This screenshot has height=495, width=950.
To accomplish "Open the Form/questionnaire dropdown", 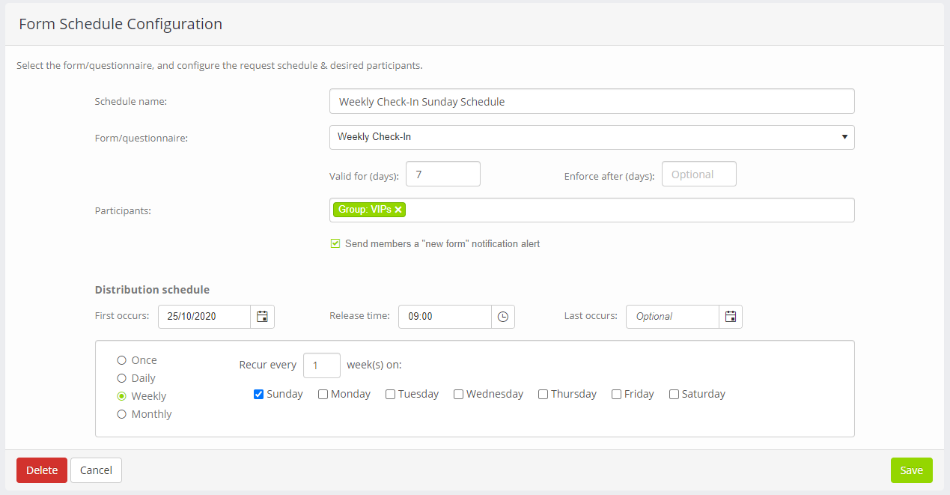I will [x=591, y=137].
